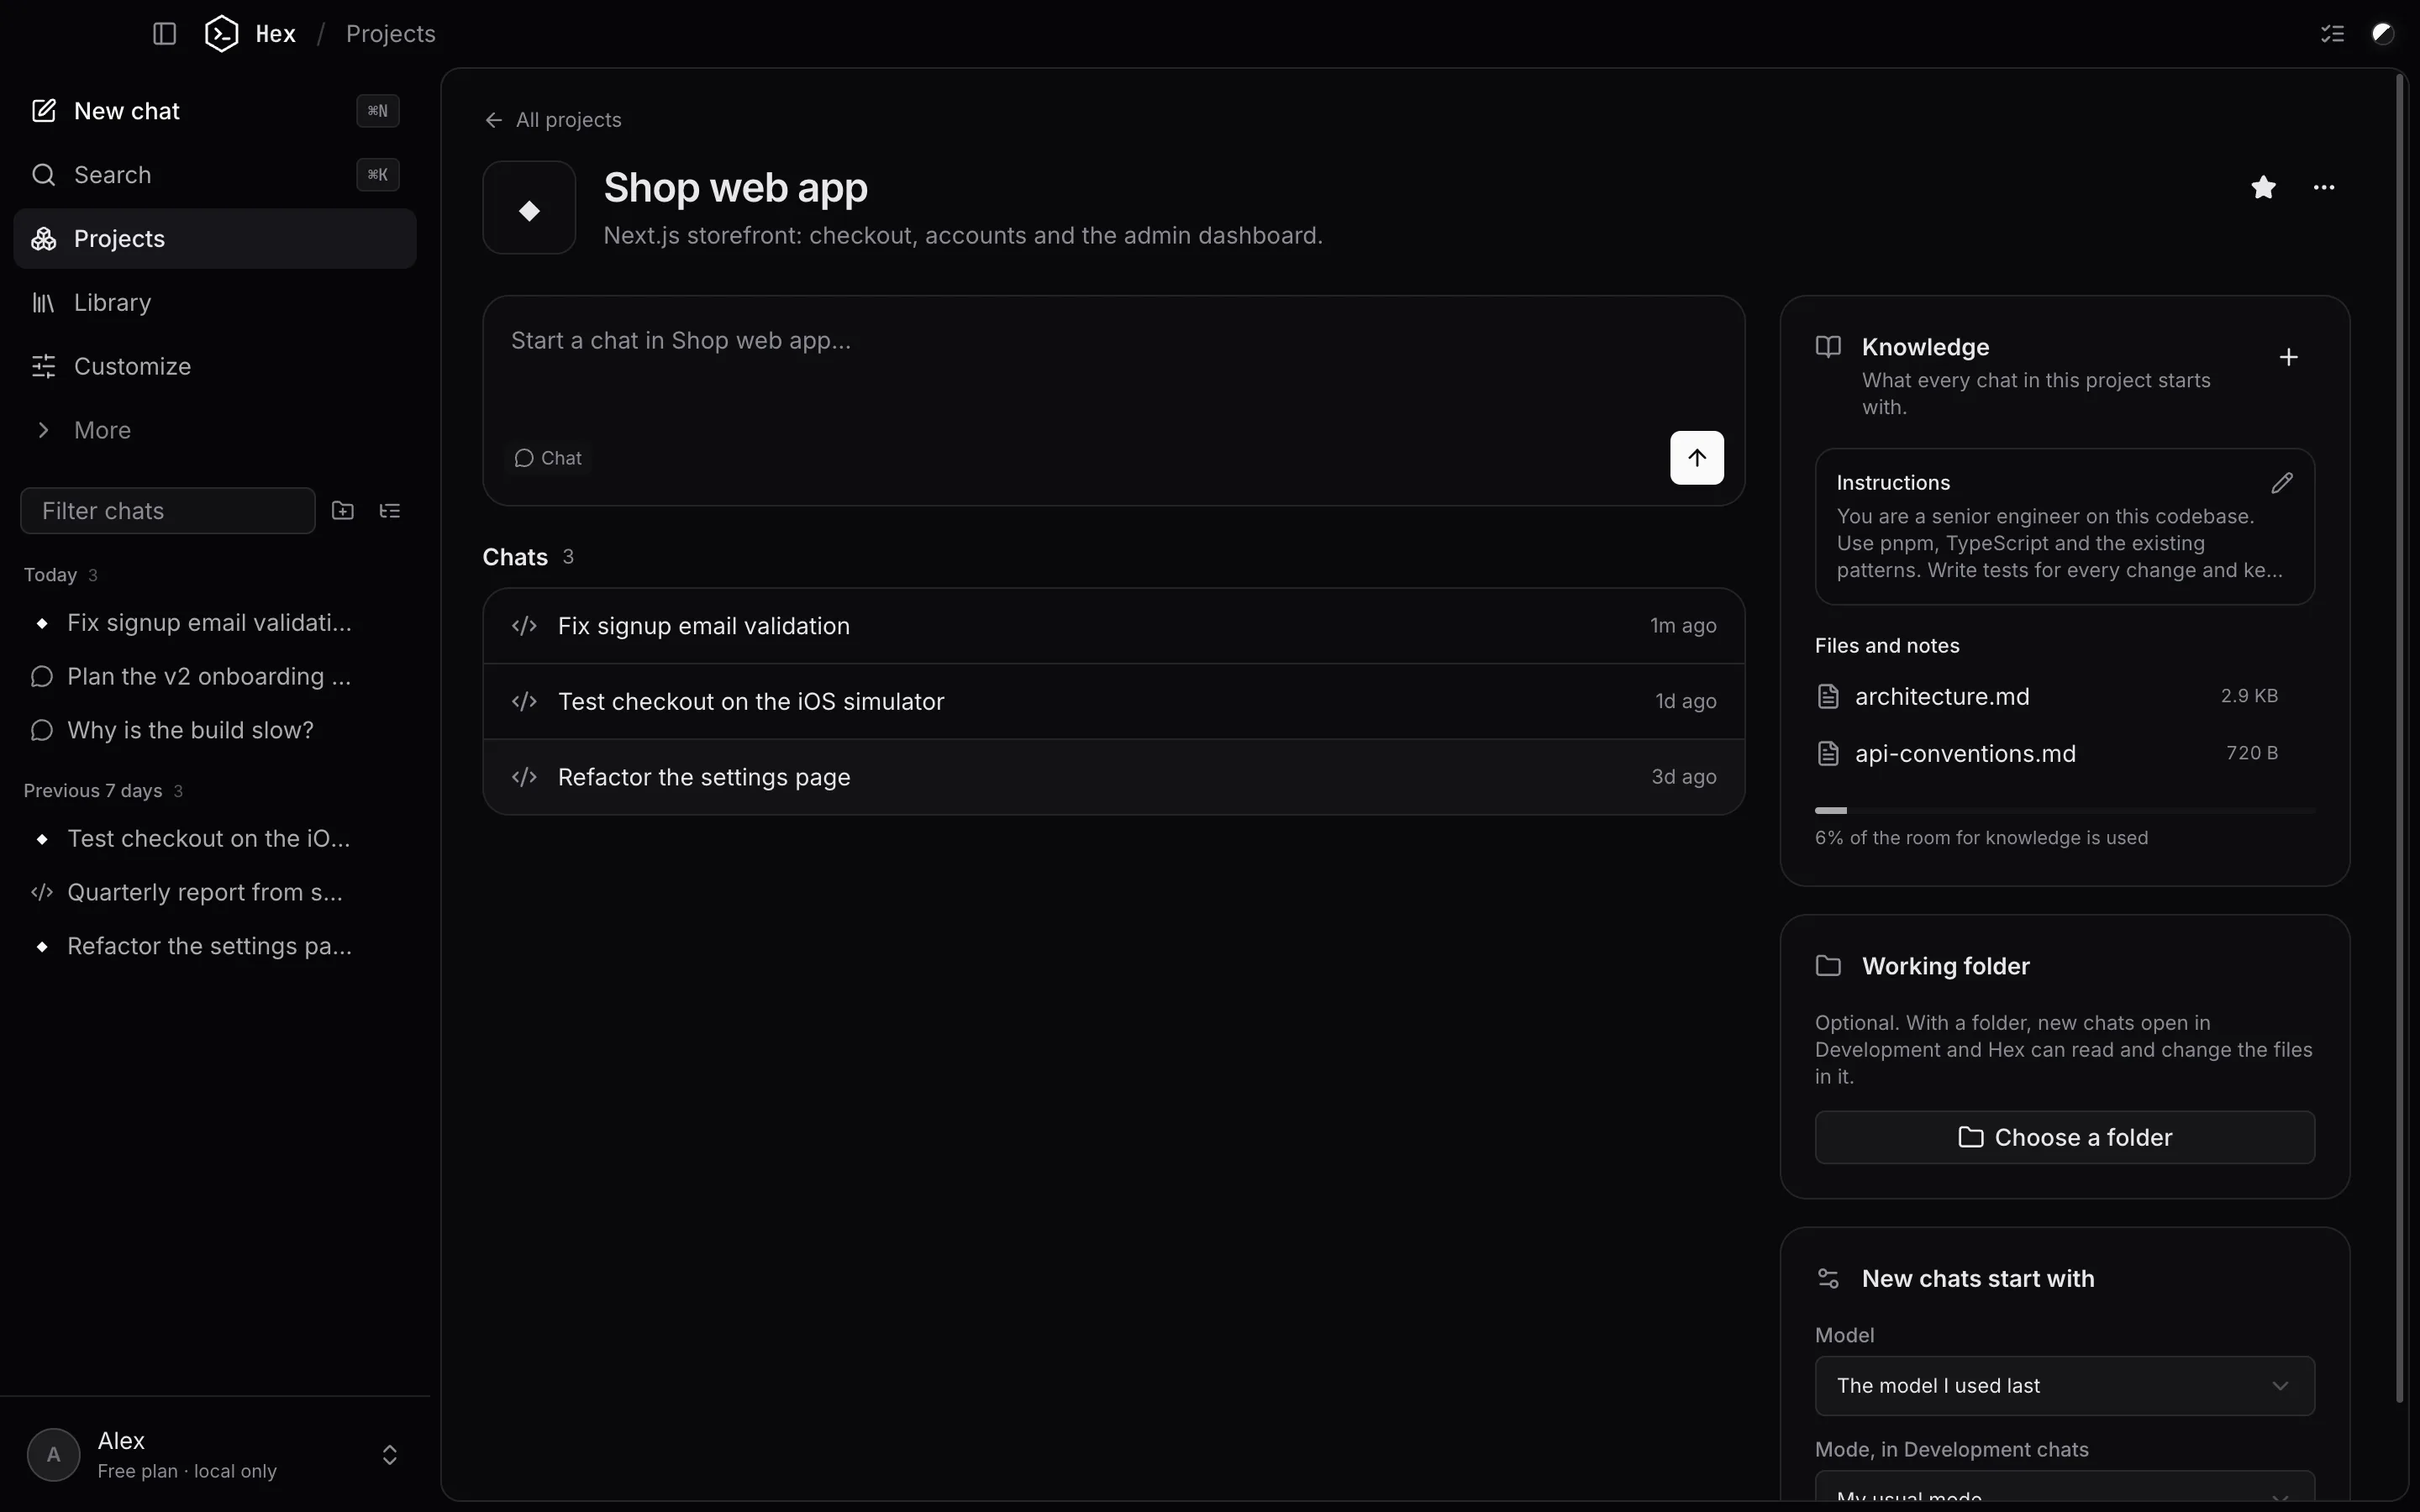Toggle the sidebar panel icon
This screenshot has height=1512, width=2420.
pos(164,34)
